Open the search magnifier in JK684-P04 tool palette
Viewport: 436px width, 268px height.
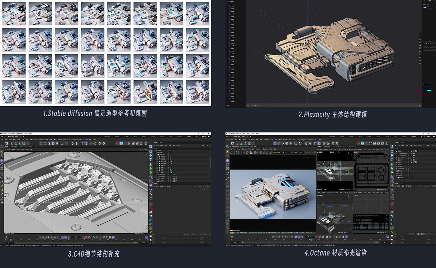pos(2,146)
